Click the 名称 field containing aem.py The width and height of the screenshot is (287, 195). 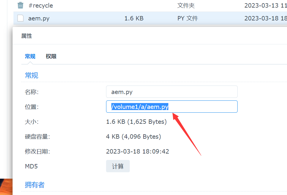coord(172,92)
